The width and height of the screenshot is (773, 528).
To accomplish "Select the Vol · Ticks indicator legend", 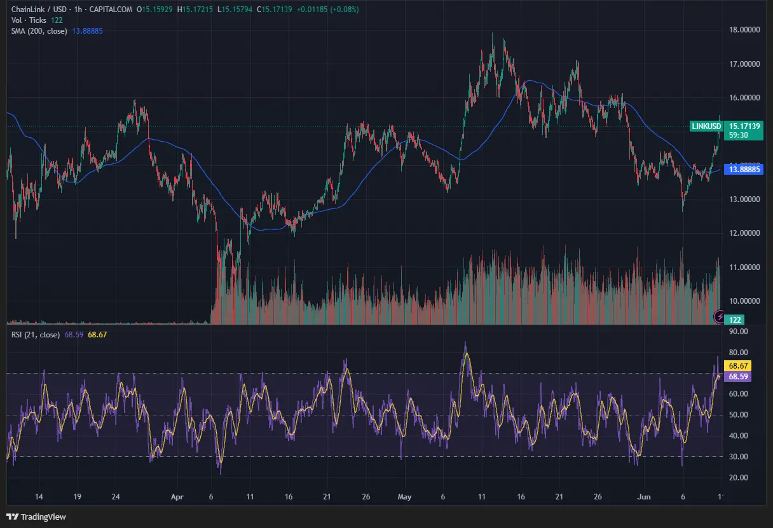I will (x=29, y=20).
